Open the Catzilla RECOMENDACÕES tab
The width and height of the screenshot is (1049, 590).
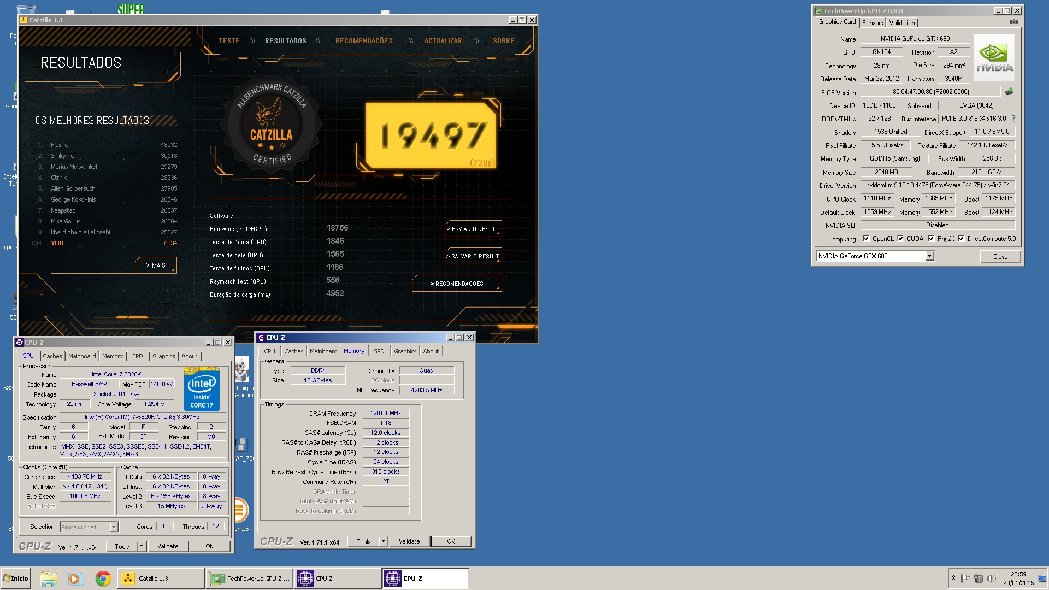pos(364,41)
